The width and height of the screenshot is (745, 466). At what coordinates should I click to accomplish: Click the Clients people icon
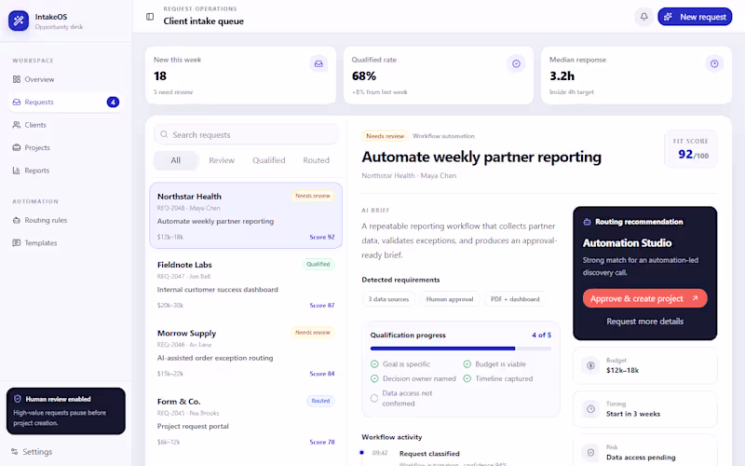(17, 125)
